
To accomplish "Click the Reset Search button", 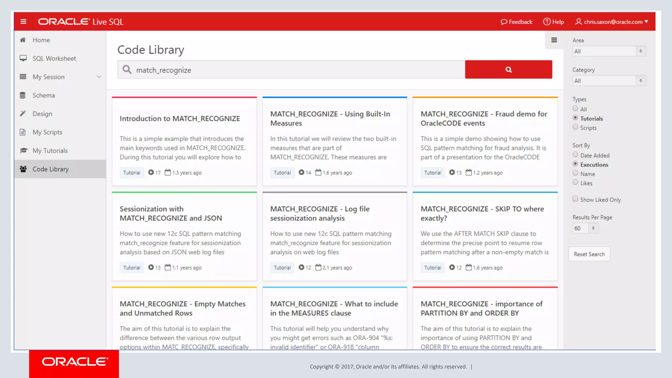I will pos(589,254).
